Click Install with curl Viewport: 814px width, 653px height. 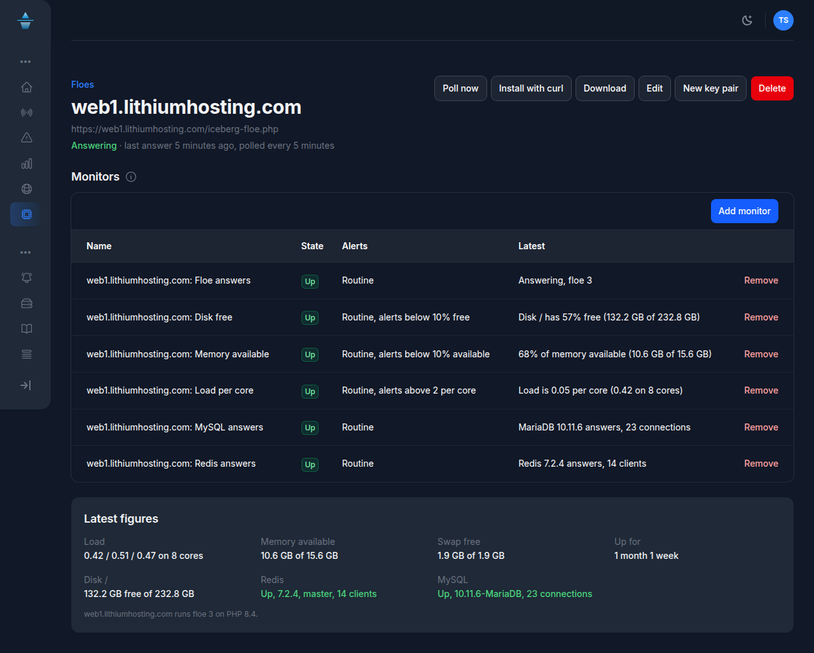click(531, 88)
